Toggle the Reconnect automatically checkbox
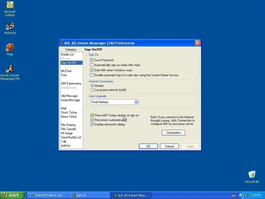The width and height of the screenshot is (265, 199). (x=92, y=120)
